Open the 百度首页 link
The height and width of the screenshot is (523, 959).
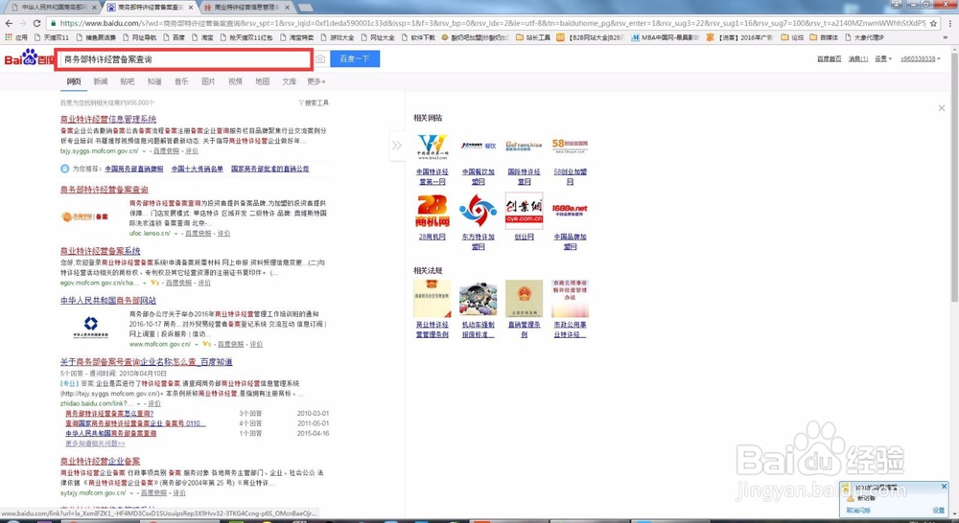coord(830,58)
